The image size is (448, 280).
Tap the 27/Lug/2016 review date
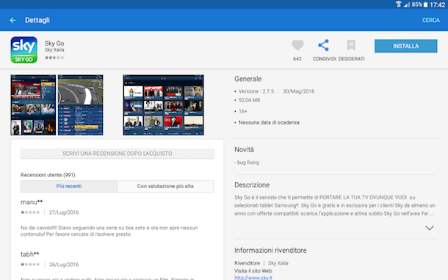click(64, 212)
